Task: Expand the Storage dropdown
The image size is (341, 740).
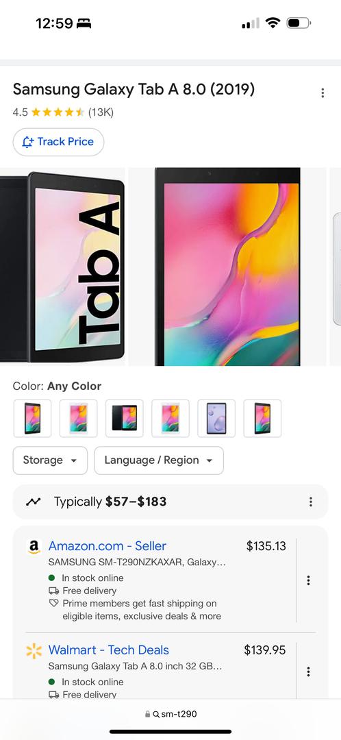Action: coord(50,460)
